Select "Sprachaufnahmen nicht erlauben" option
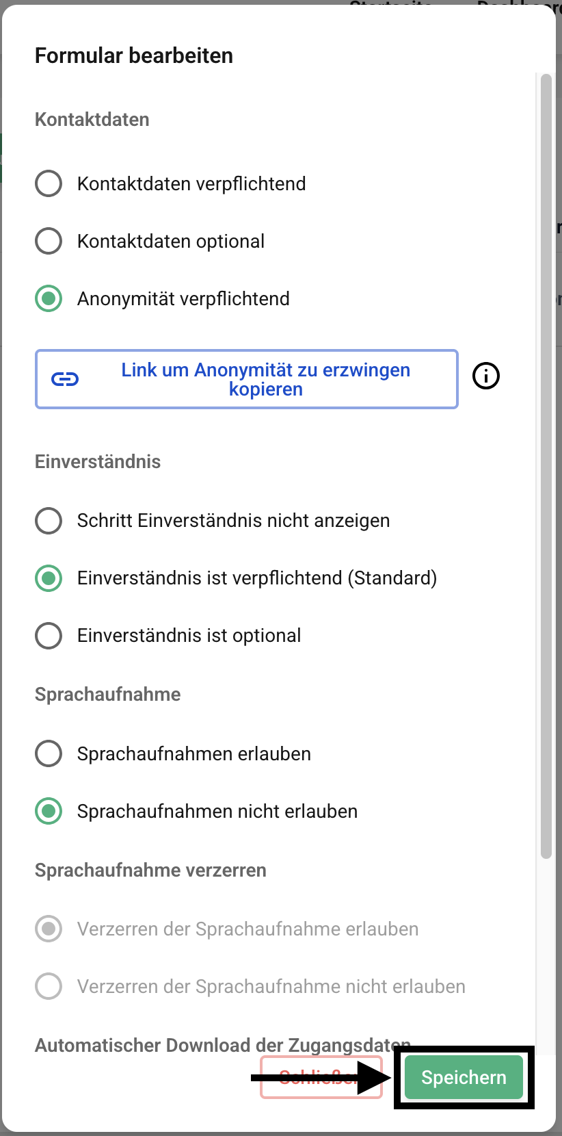 [x=49, y=811]
